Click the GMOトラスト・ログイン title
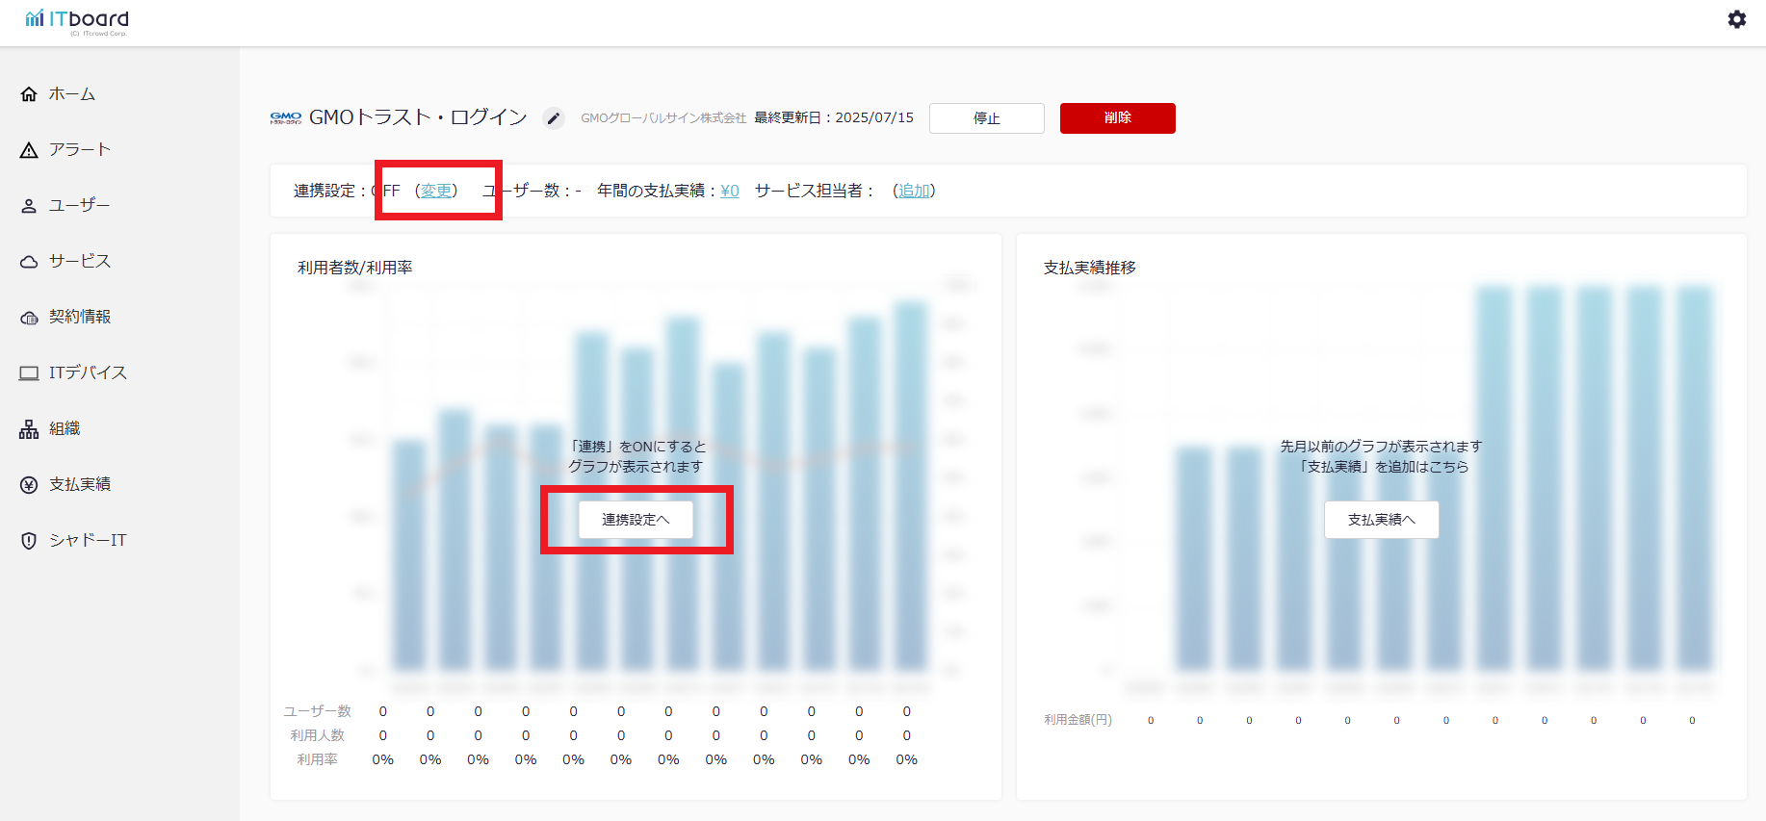The height and width of the screenshot is (821, 1766). pos(418,117)
